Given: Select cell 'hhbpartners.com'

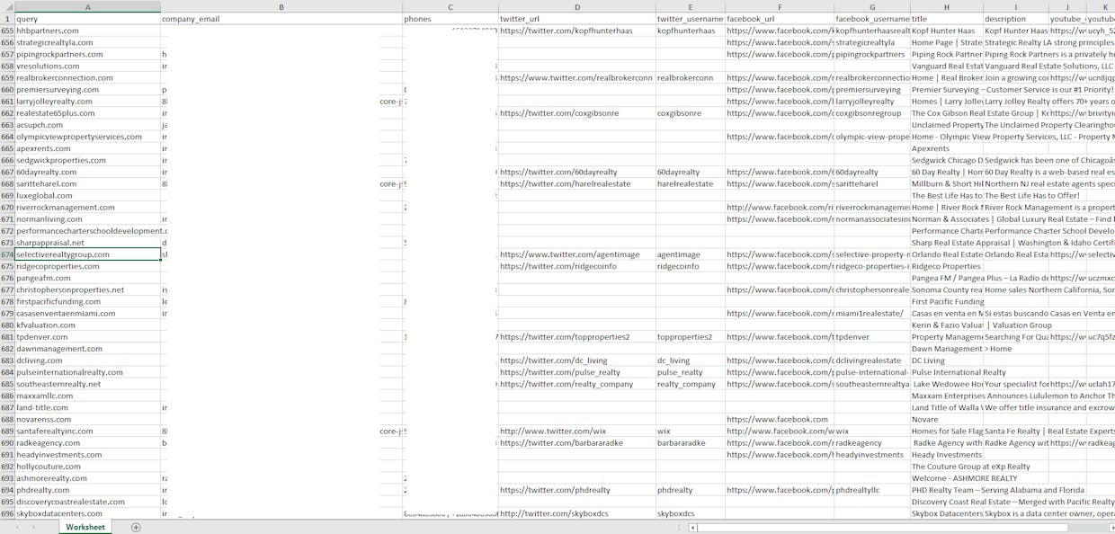Looking at the screenshot, I should (87, 31).
